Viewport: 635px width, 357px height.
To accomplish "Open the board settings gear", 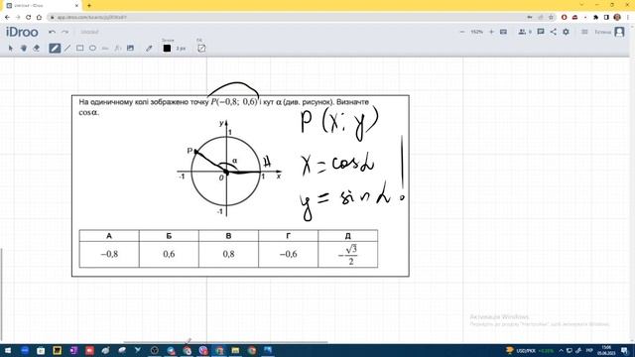I will [566, 32].
